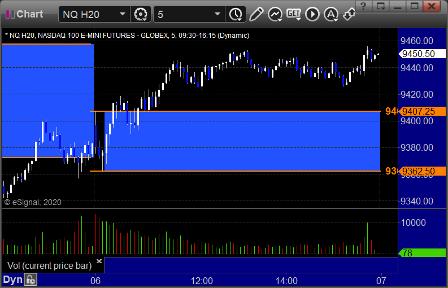Click the 9440.00 price axis label
This screenshot has height=288, width=448.
tap(417, 68)
